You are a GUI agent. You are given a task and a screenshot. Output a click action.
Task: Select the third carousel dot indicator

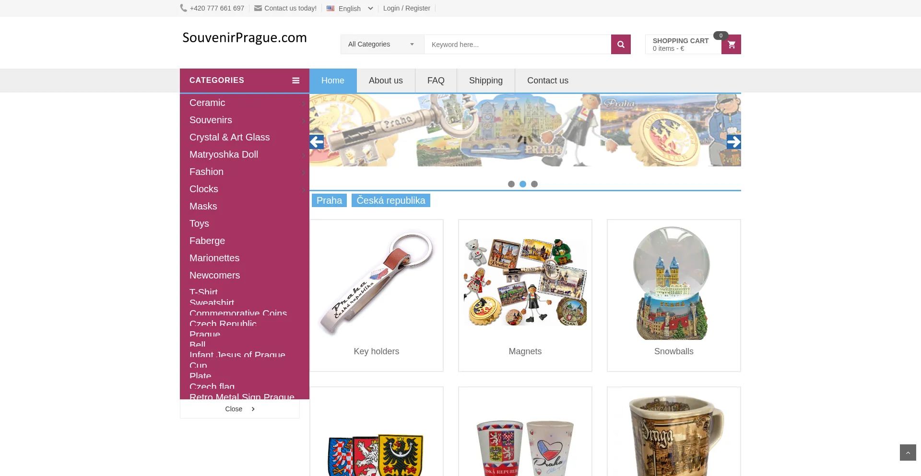(534, 184)
